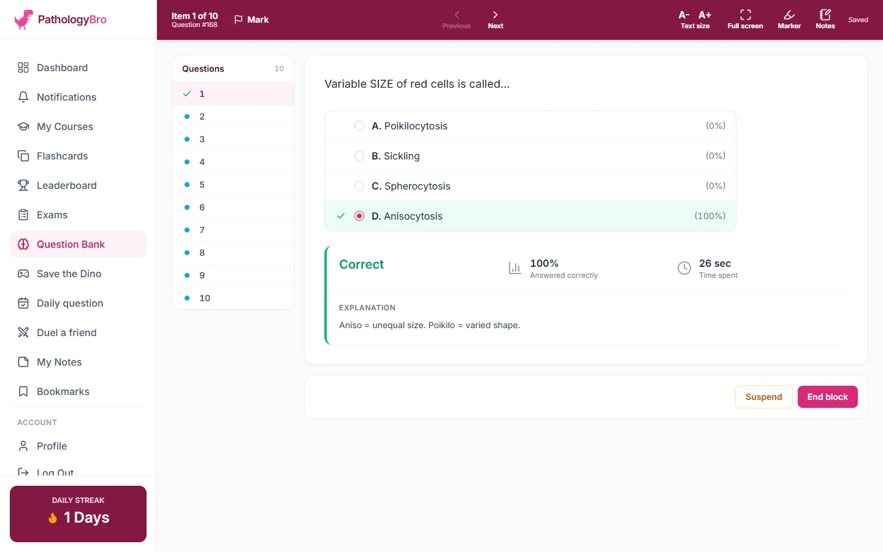Mark this question with the flag

pos(251,20)
